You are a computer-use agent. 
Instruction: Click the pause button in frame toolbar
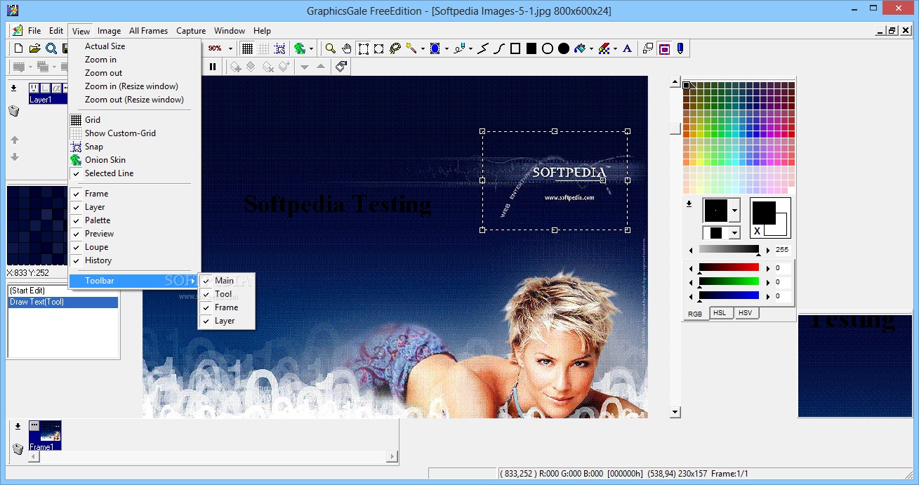pyautogui.click(x=213, y=67)
